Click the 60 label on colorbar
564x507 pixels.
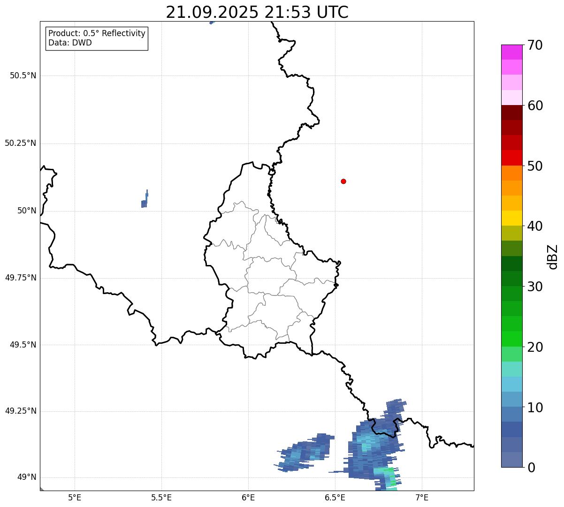[535, 106]
